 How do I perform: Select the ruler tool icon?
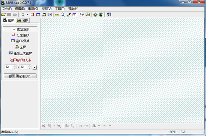tap(57, 15)
